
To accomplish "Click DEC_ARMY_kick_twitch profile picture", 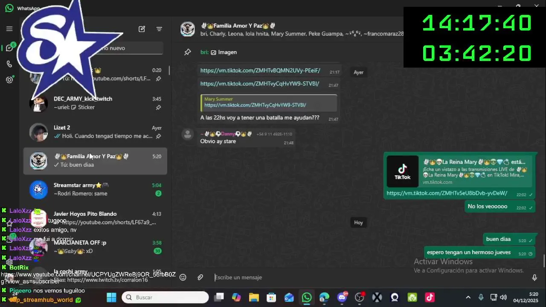I will coord(38,103).
